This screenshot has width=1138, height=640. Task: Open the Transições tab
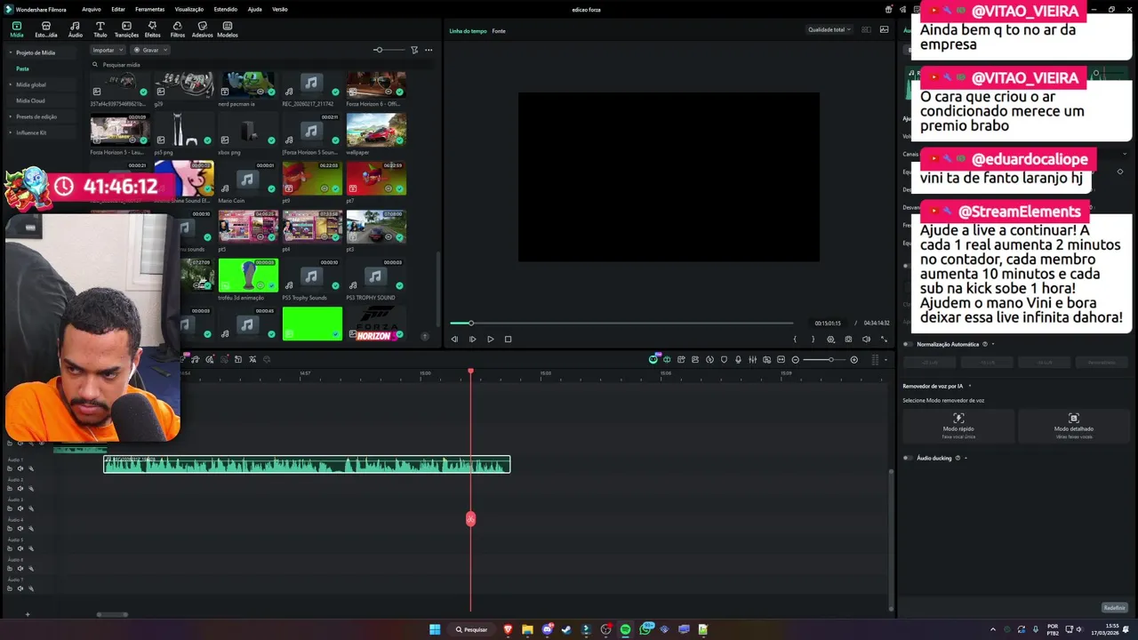click(x=126, y=29)
